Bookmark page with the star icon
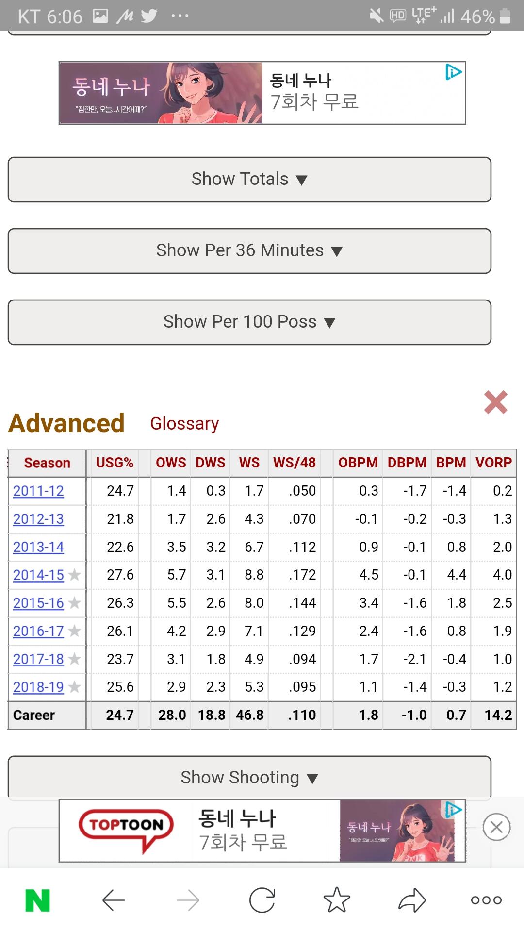The width and height of the screenshot is (524, 932). 337,899
